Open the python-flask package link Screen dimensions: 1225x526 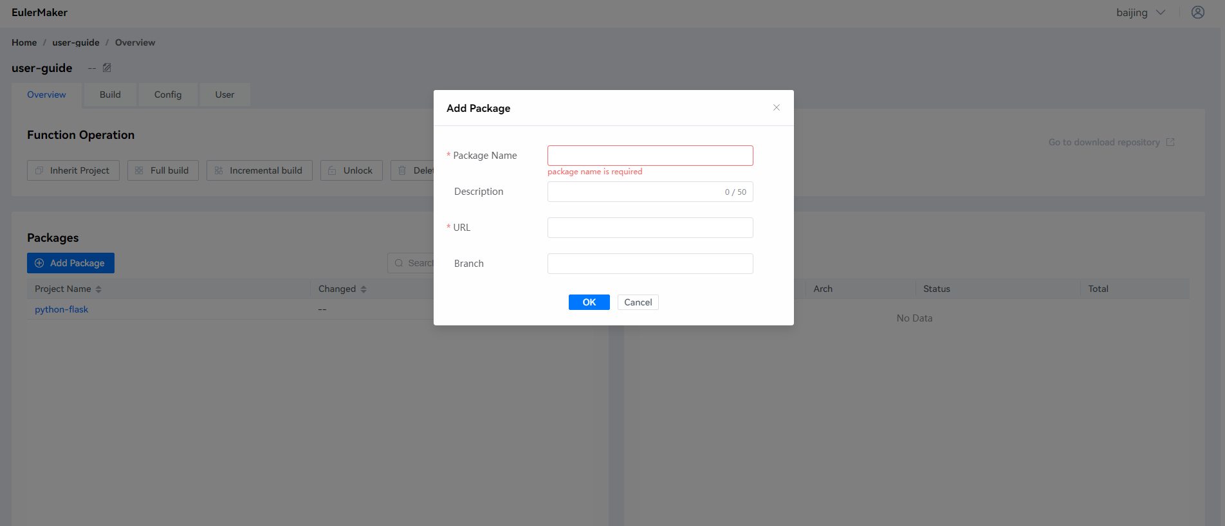pyautogui.click(x=61, y=309)
